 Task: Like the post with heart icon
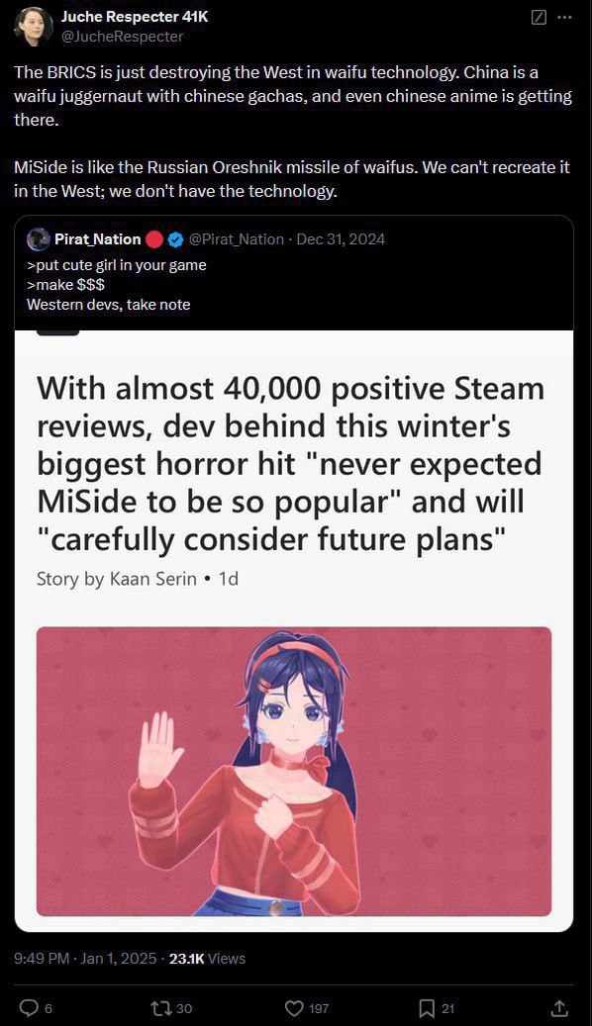(x=295, y=1007)
